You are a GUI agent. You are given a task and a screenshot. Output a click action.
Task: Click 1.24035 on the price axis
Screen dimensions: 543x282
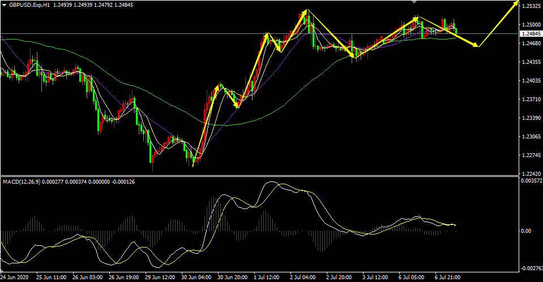point(531,80)
